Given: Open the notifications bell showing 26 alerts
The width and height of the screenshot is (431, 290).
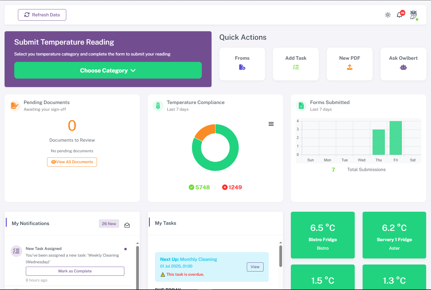Looking at the screenshot, I should 399,15.
